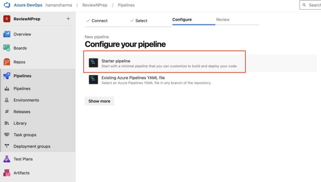321x182 pixels.
Task: Click 'Start with a minimal pipeline' description
Action: click(170, 66)
